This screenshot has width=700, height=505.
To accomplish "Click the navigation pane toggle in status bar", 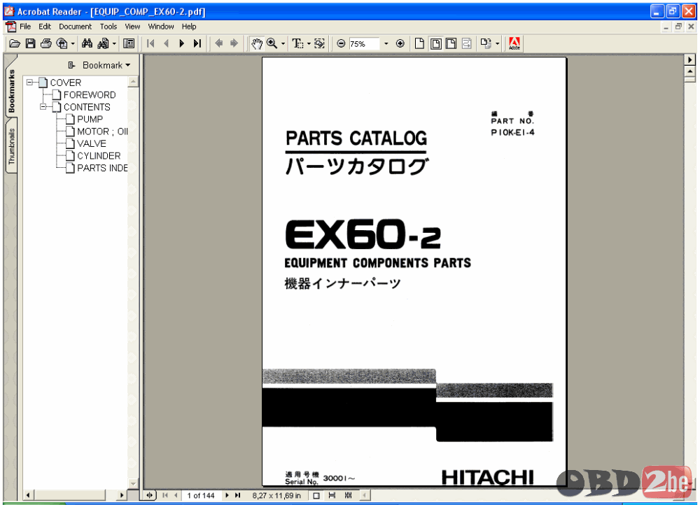I will click(x=150, y=495).
